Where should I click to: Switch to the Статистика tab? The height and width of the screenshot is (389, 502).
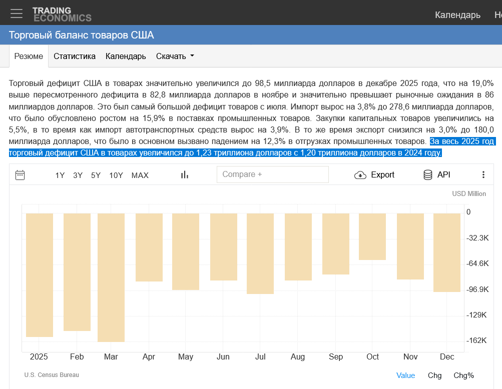click(75, 56)
